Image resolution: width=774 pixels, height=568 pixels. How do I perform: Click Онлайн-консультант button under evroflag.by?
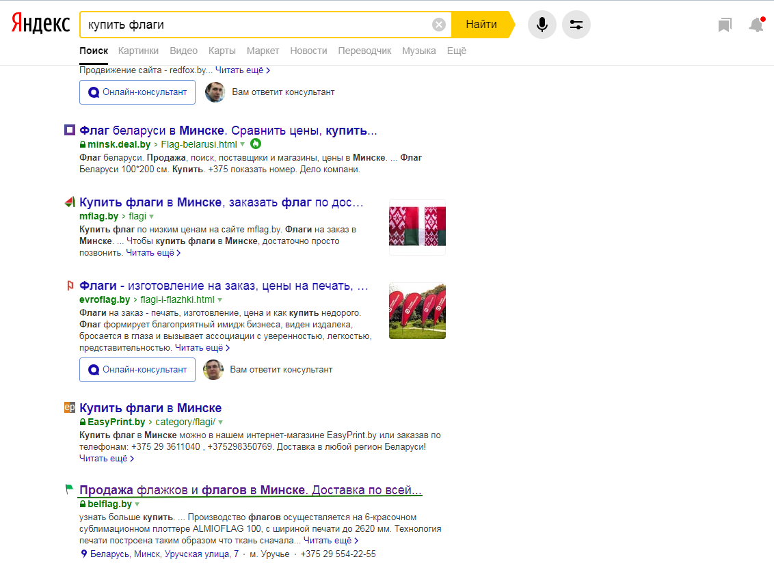[x=137, y=370]
